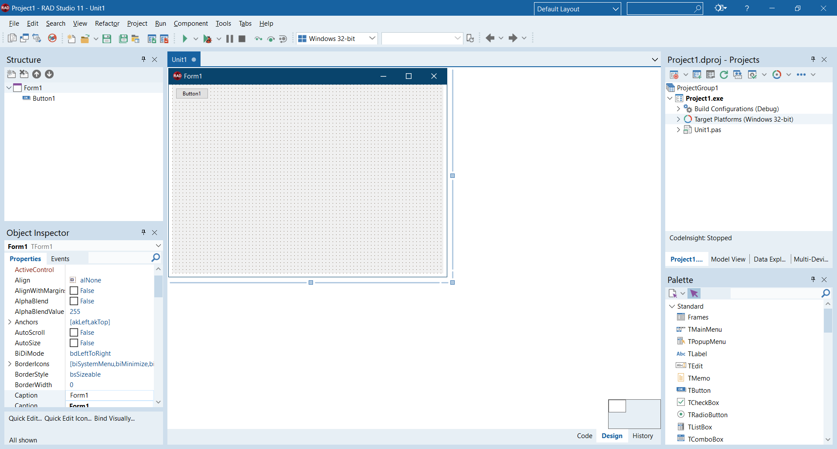Click the Browse Forward arrow
The width and height of the screenshot is (837, 449).
click(513, 38)
